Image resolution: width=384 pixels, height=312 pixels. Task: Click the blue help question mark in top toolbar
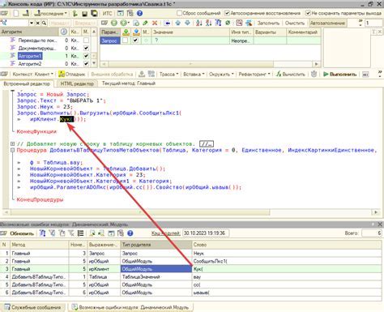(139, 13)
